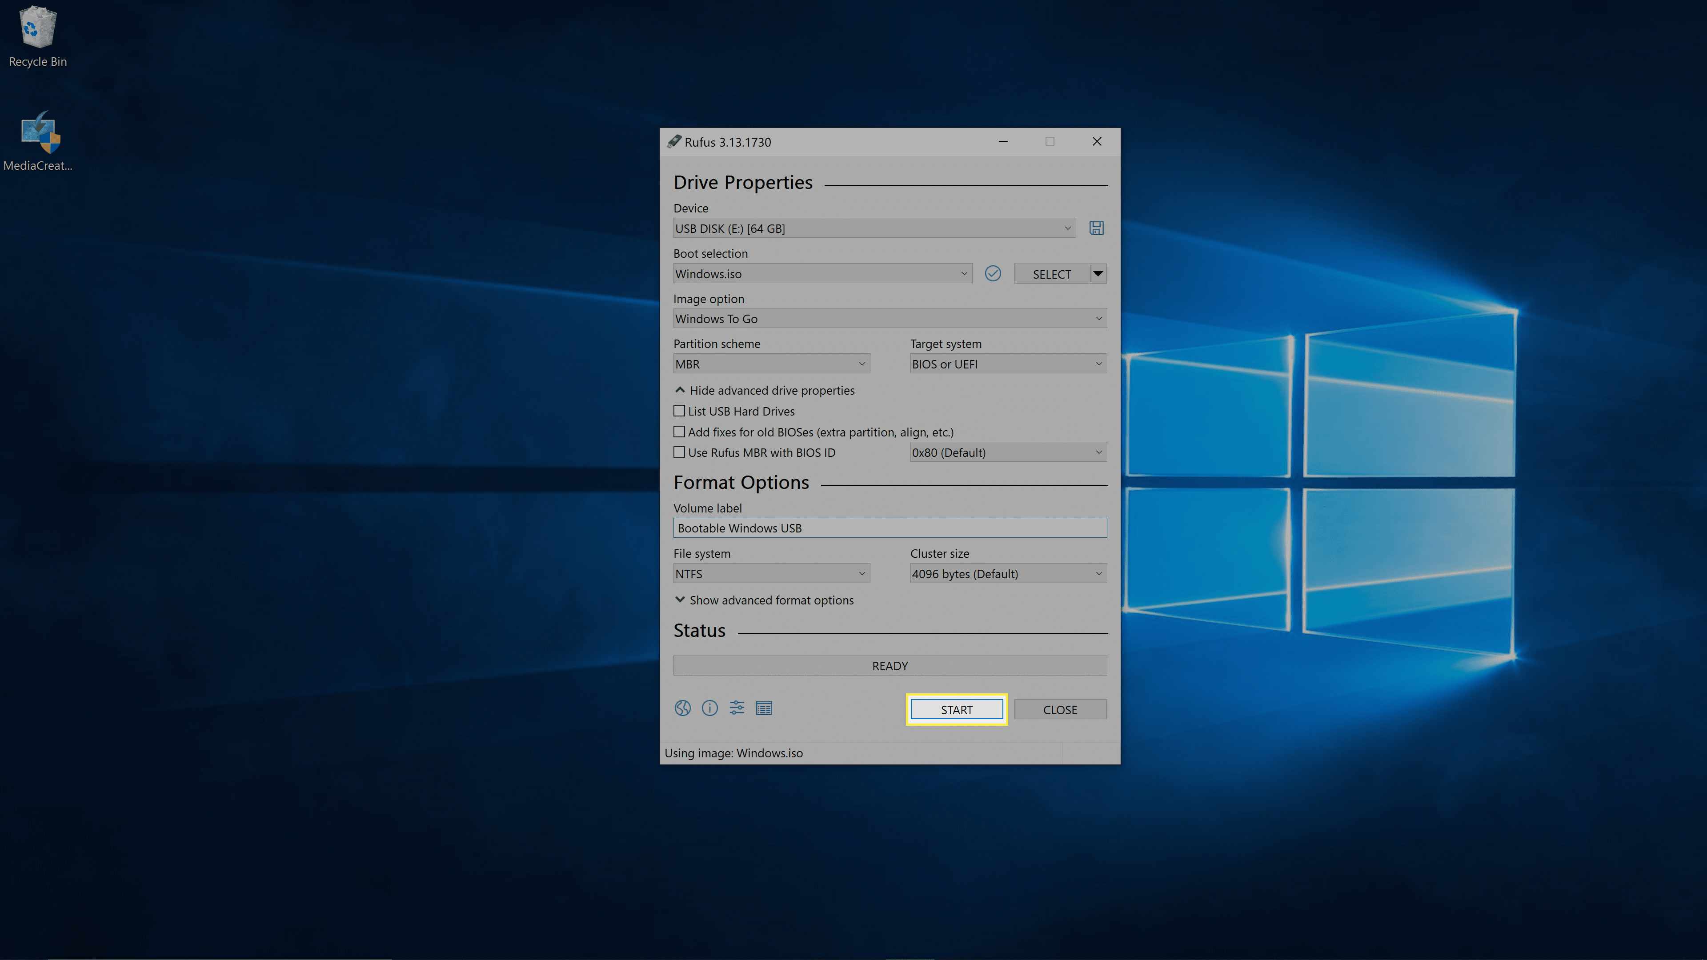Select the Image option Windows To Go dropdown

click(890, 319)
